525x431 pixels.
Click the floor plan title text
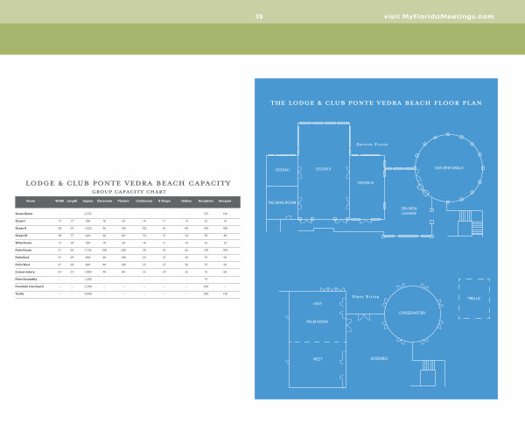click(x=376, y=102)
